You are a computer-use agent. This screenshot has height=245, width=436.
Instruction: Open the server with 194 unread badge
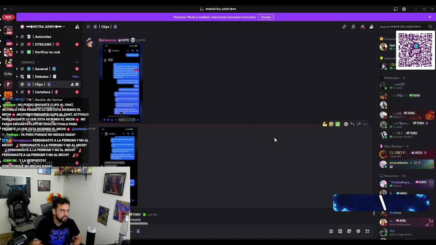click(x=8, y=63)
